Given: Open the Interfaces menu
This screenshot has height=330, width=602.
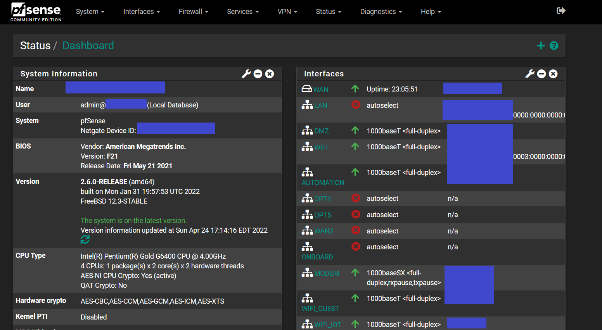Looking at the screenshot, I should pyautogui.click(x=142, y=12).
